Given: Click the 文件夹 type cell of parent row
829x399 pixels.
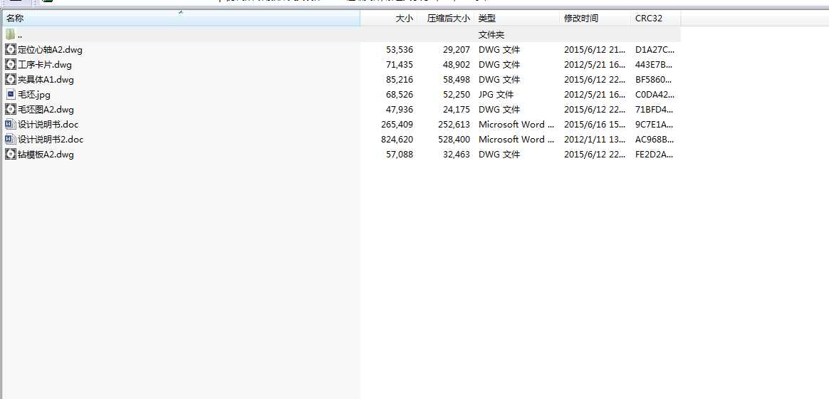Looking at the screenshot, I should click(x=491, y=35).
